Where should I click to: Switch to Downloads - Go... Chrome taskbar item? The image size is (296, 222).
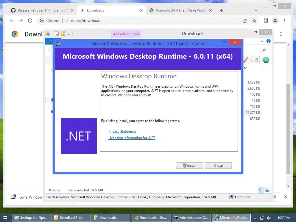pyautogui.click(x=151, y=218)
